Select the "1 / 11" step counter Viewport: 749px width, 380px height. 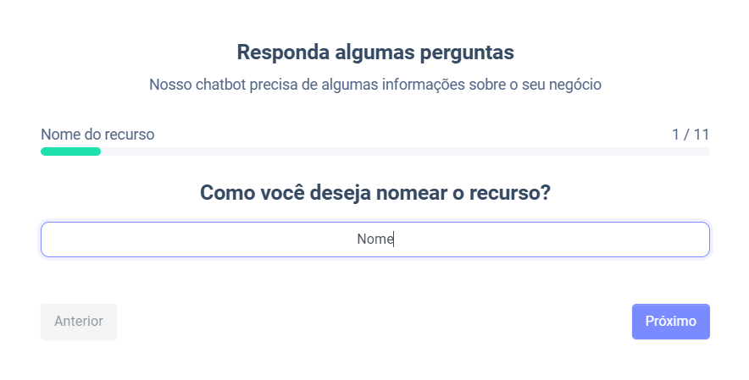pyautogui.click(x=690, y=135)
